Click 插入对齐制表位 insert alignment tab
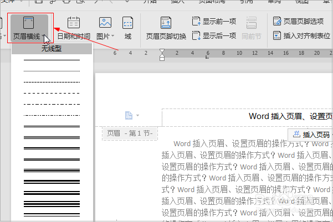 pyautogui.click(x=301, y=35)
